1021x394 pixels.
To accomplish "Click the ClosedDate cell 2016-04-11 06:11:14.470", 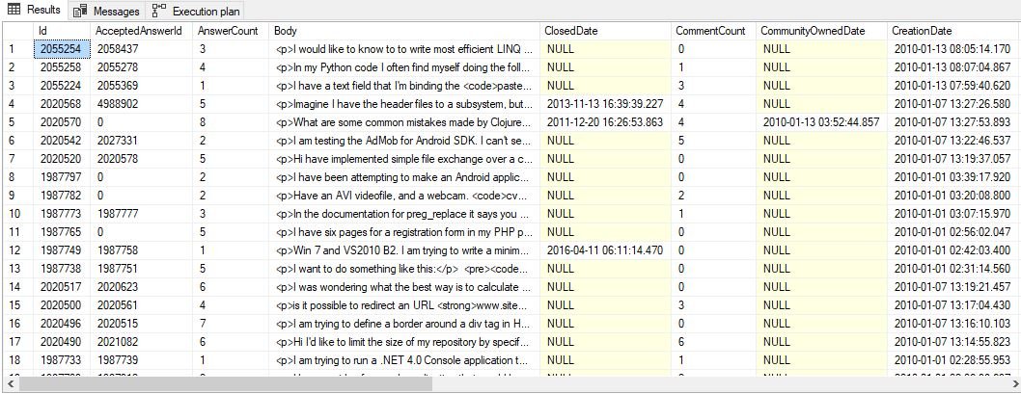I will click(605, 250).
